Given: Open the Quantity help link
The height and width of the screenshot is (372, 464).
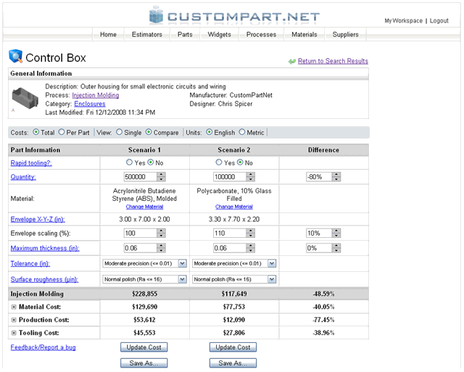Looking at the screenshot, I should [23, 177].
